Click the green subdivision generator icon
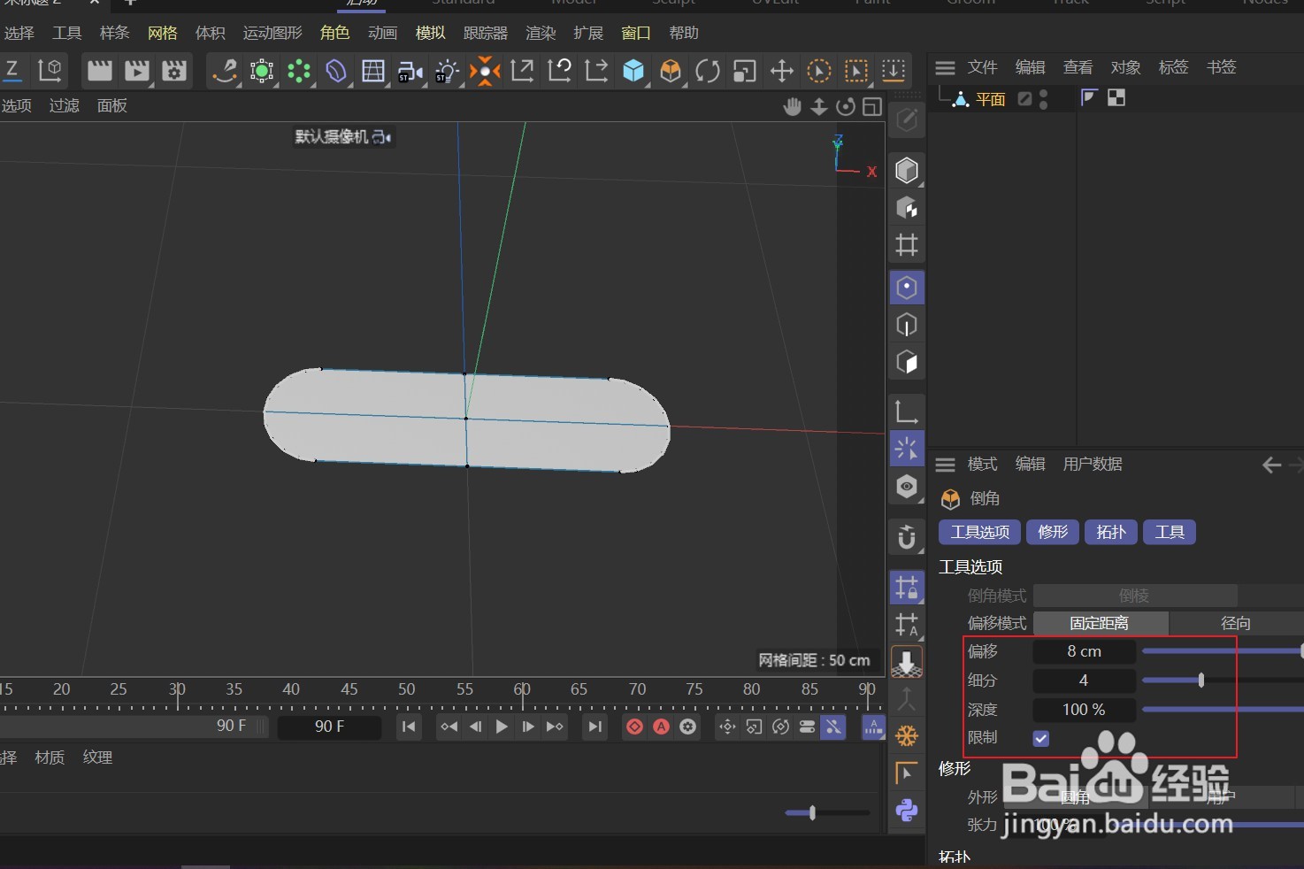The width and height of the screenshot is (1304, 869). click(x=262, y=71)
